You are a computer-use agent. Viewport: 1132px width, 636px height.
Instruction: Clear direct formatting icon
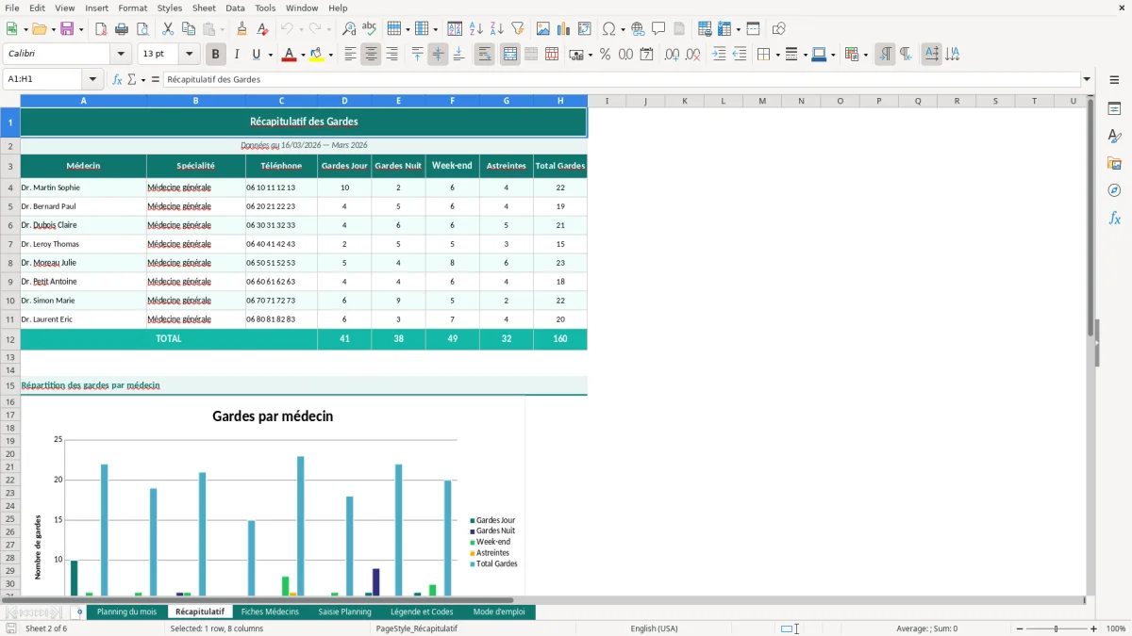262,29
